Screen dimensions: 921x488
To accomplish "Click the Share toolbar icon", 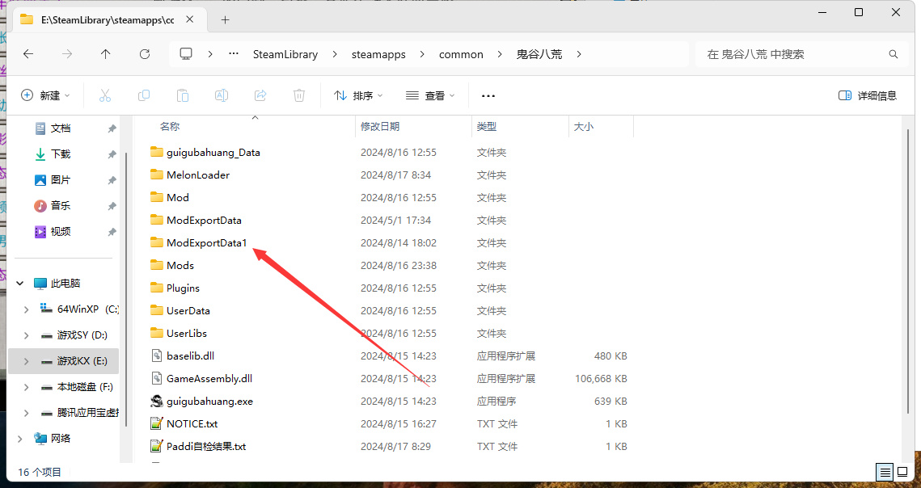I will coord(260,95).
